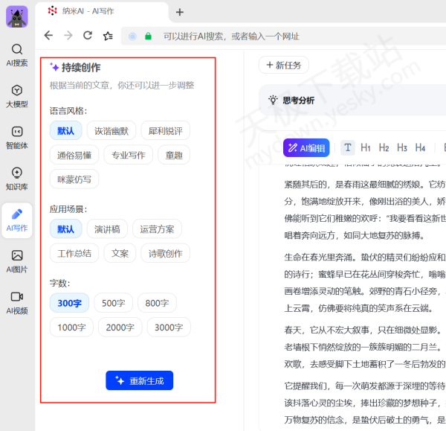Choose the 专业写作 language style
Image resolution: width=446 pixels, height=431 pixels.
pyautogui.click(x=129, y=155)
